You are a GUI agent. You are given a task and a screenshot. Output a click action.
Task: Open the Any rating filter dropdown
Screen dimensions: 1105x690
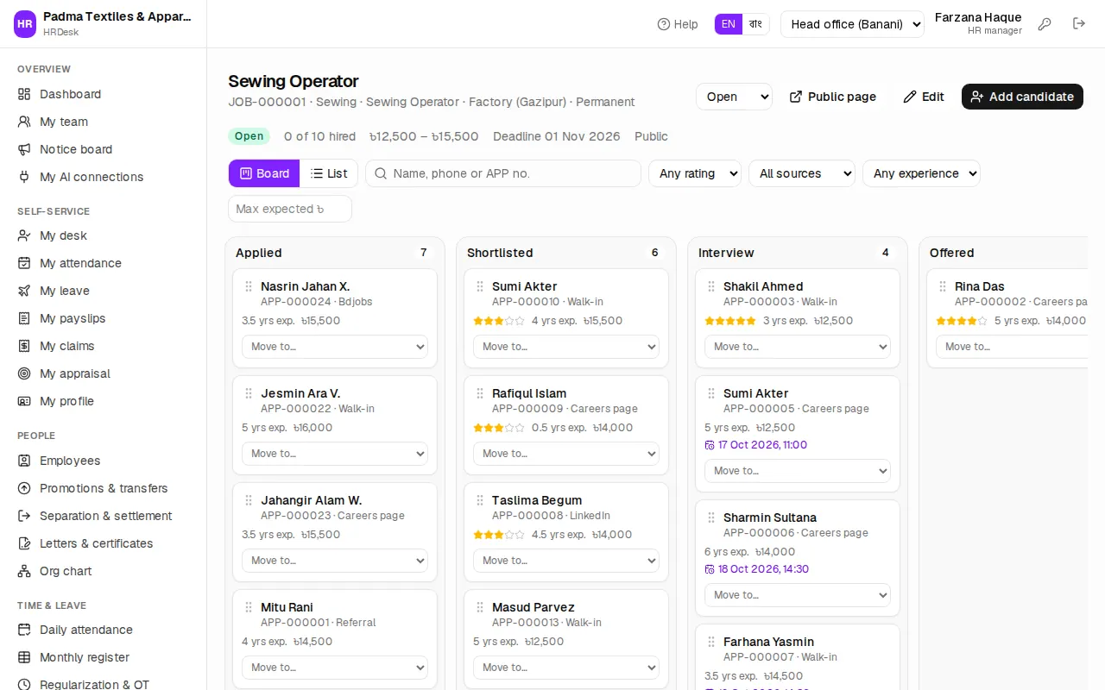tap(695, 173)
